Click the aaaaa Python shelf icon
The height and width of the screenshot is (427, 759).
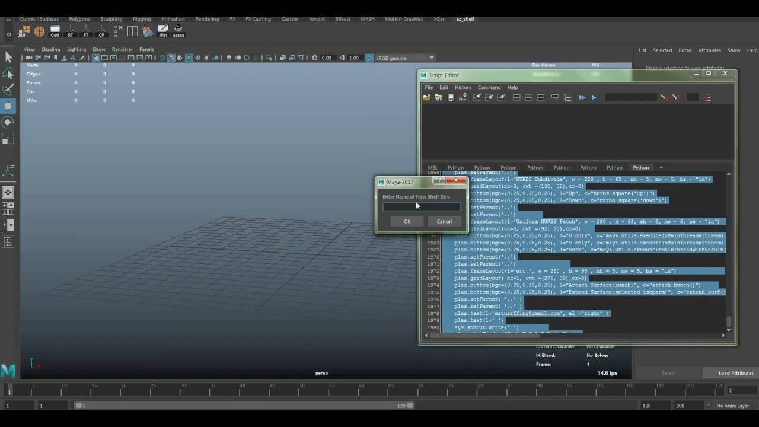tap(178, 31)
